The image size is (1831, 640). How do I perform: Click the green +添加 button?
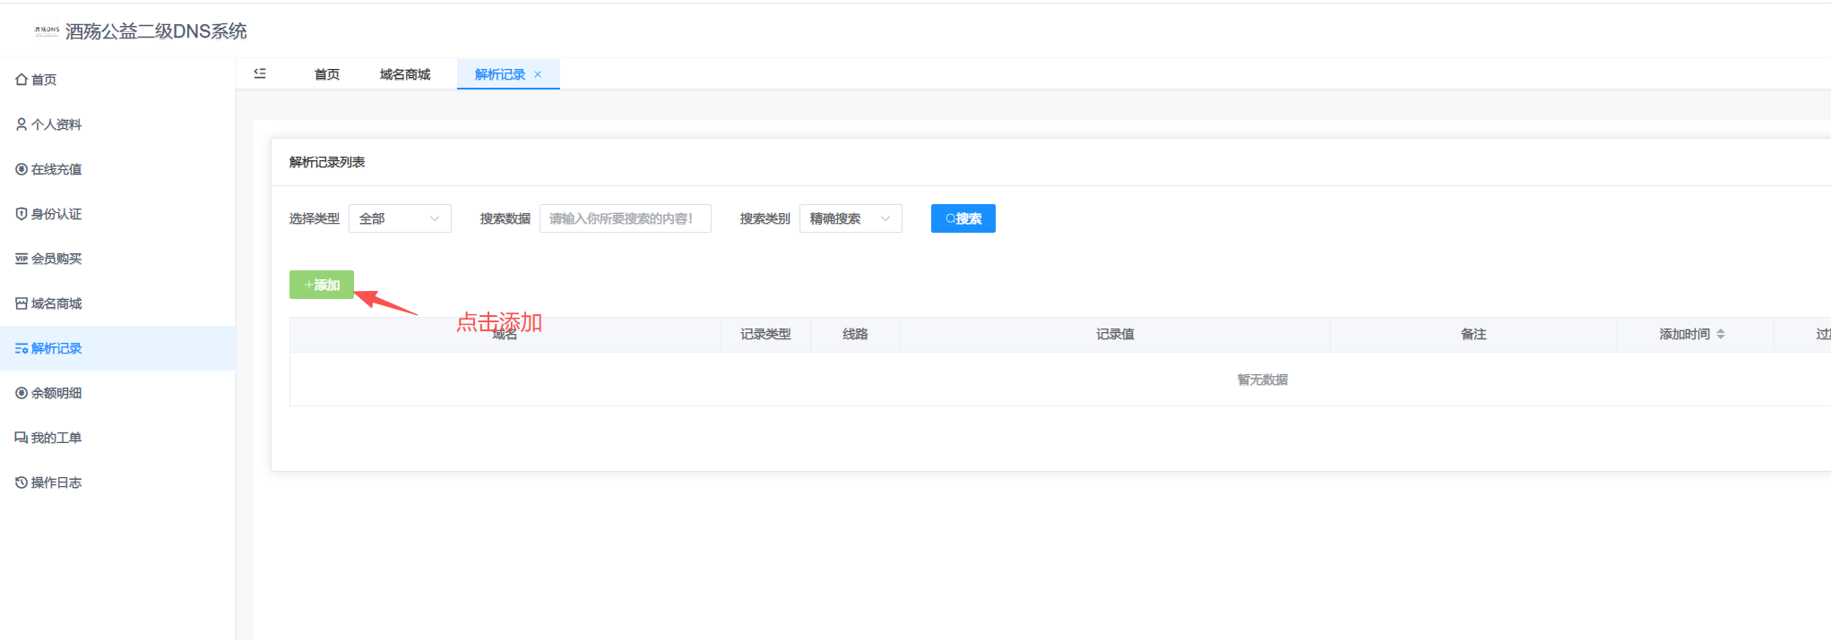coord(322,285)
